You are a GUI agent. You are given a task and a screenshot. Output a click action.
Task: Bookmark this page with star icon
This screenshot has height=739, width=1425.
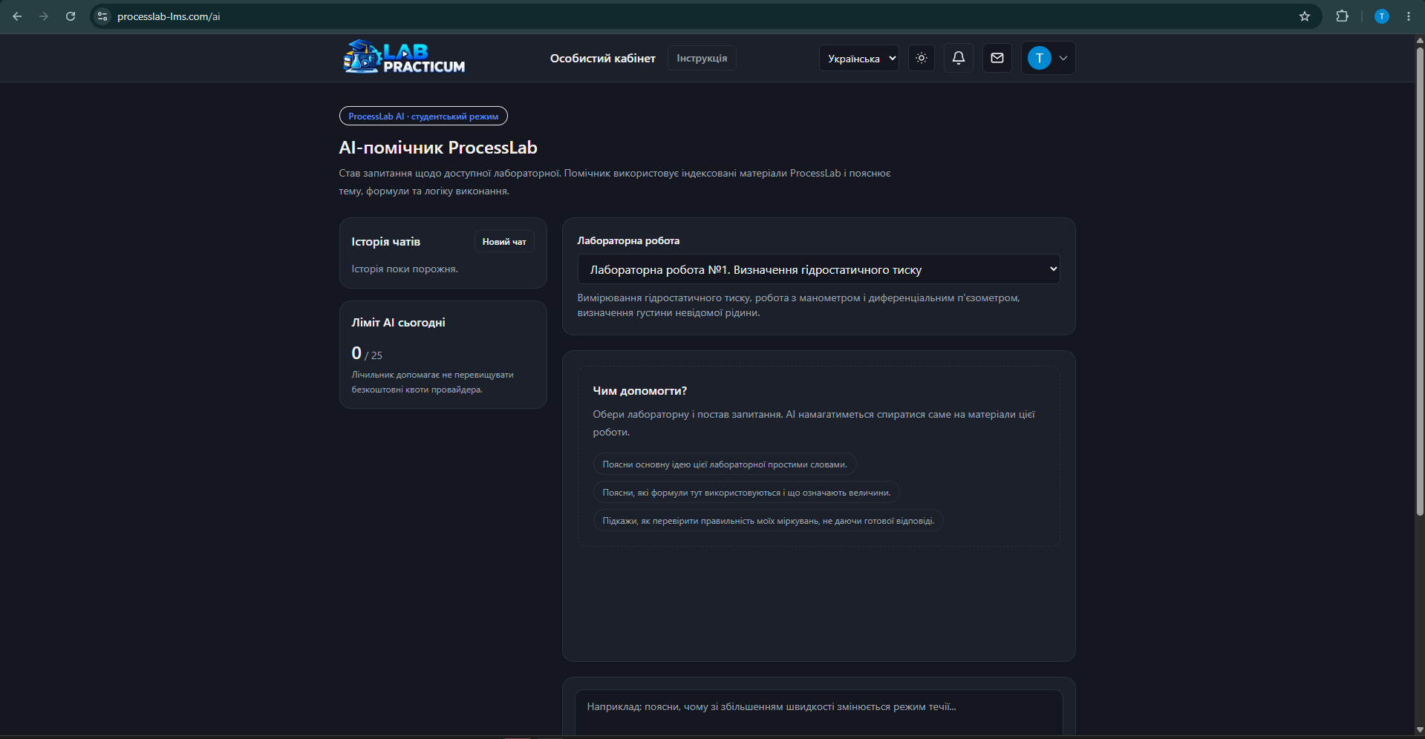tap(1304, 16)
